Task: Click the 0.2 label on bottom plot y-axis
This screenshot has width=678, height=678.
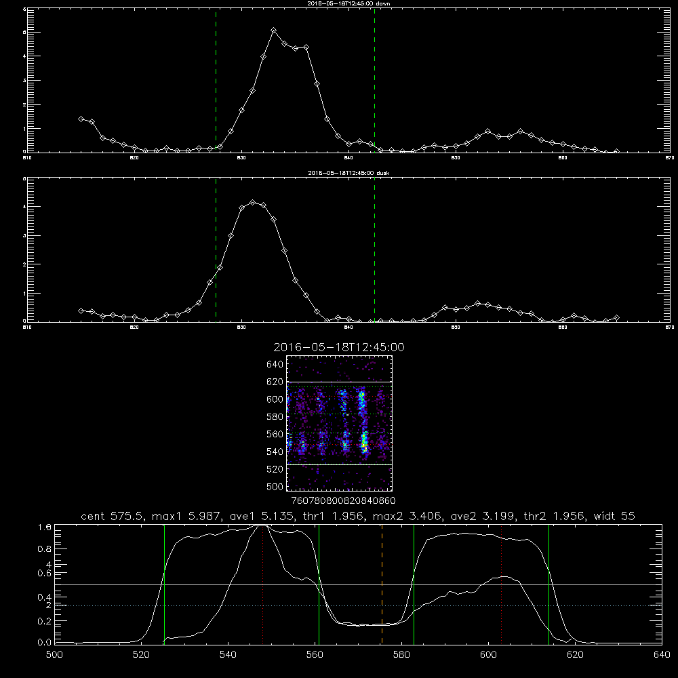Action: click(x=45, y=621)
